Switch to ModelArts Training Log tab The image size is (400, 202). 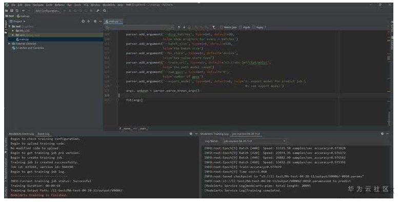pyautogui.click(x=214, y=134)
